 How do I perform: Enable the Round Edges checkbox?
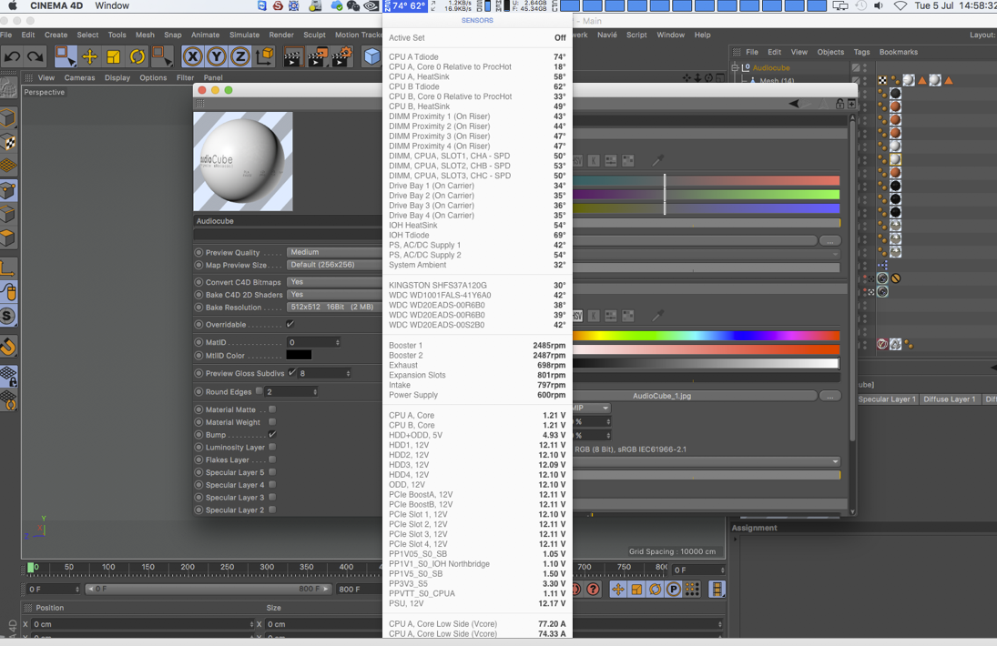[x=259, y=391]
